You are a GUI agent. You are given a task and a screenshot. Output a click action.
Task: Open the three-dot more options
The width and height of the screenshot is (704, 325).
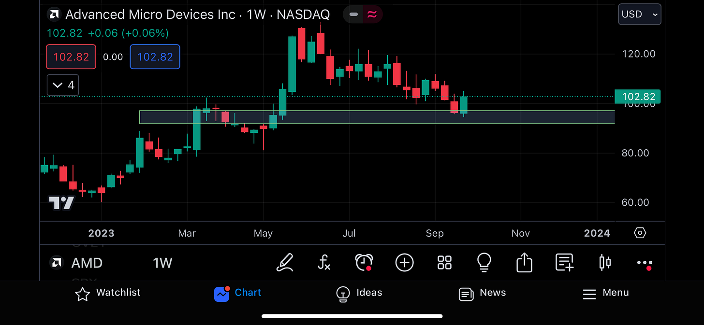pyautogui.click(x=645, y=263)
